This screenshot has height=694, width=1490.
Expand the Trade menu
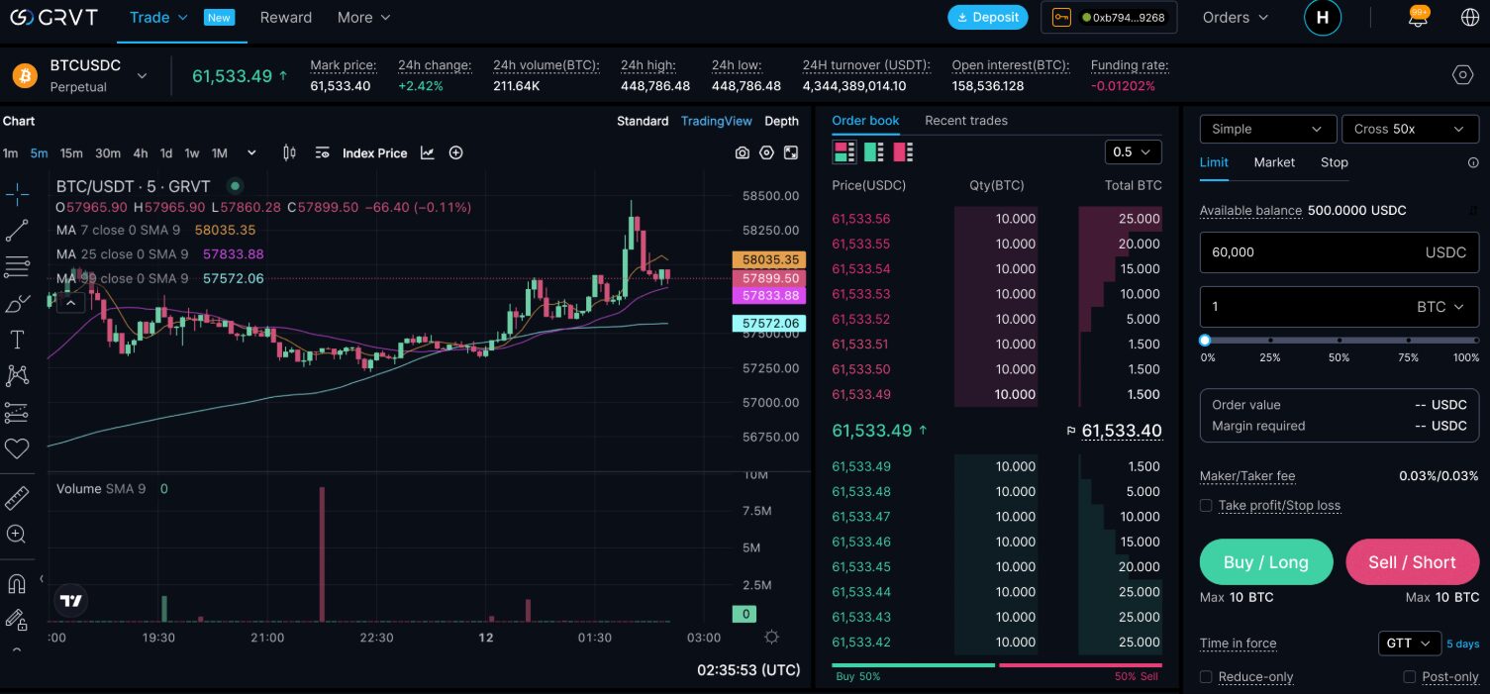click(159, 18)
